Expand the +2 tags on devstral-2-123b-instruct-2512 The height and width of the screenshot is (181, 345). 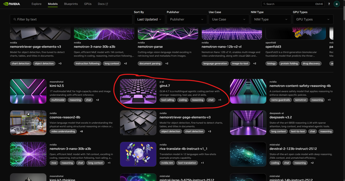(x=312, y=163)
